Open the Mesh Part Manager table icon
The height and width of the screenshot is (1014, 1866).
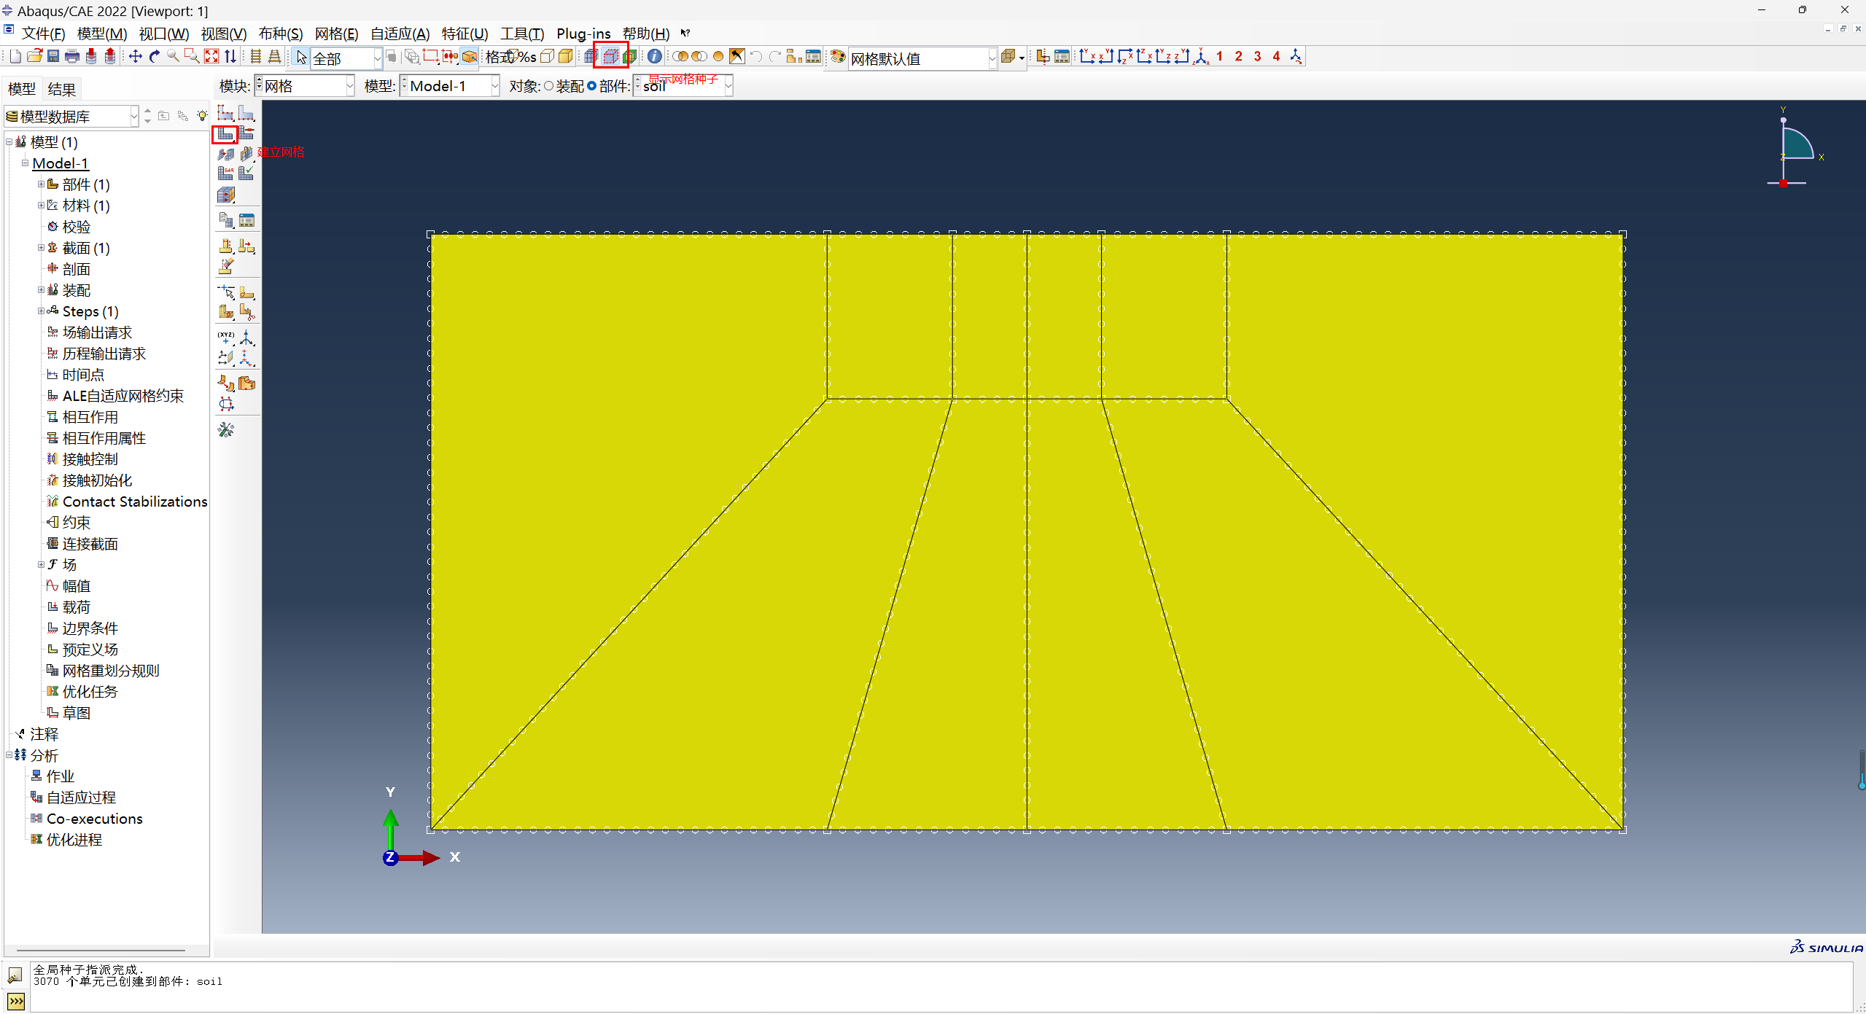246,220
